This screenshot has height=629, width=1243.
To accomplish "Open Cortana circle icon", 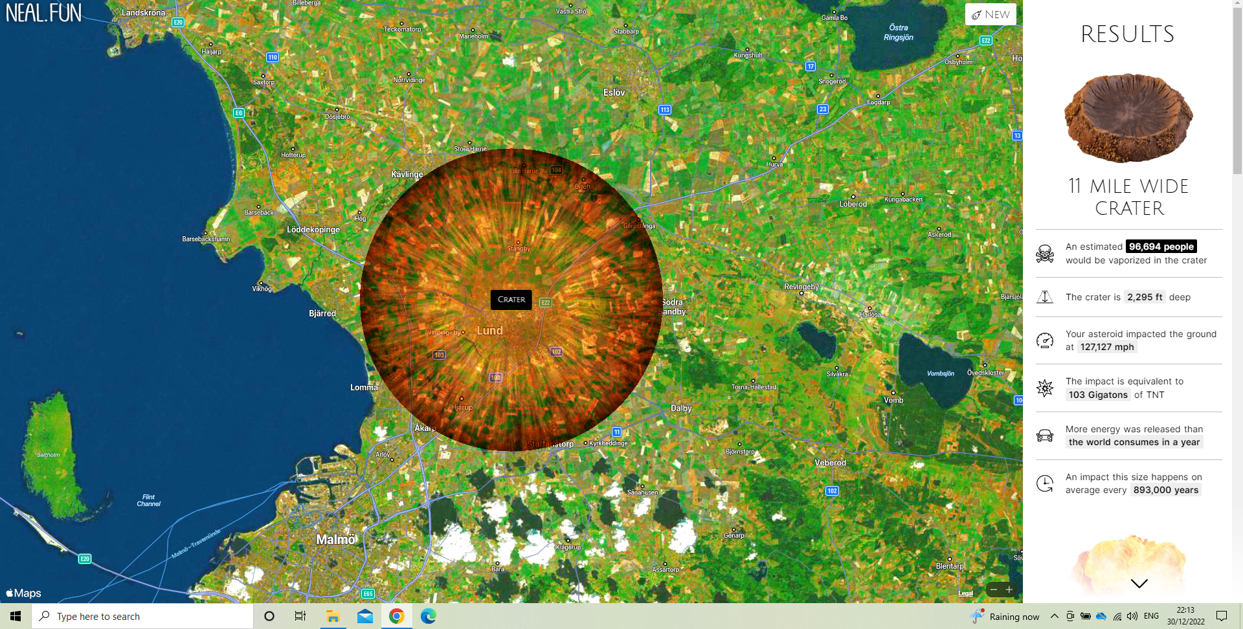I will tap(269, 616).
